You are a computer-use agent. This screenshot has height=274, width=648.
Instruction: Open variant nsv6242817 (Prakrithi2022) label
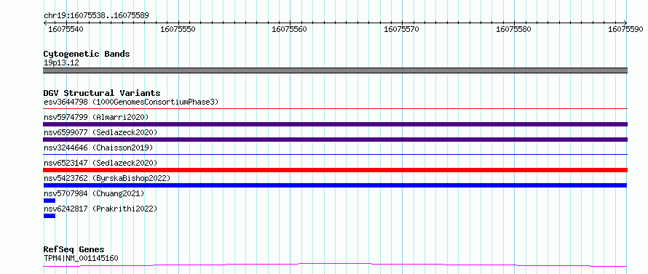pos(100,209)
